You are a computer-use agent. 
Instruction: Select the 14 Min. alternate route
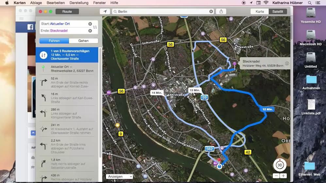[157, 93]
